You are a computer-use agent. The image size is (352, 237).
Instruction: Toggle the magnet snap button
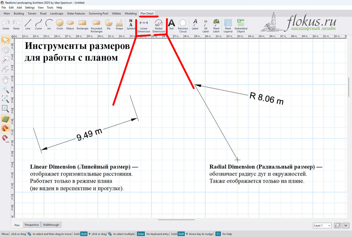click(x=5, y=129)
